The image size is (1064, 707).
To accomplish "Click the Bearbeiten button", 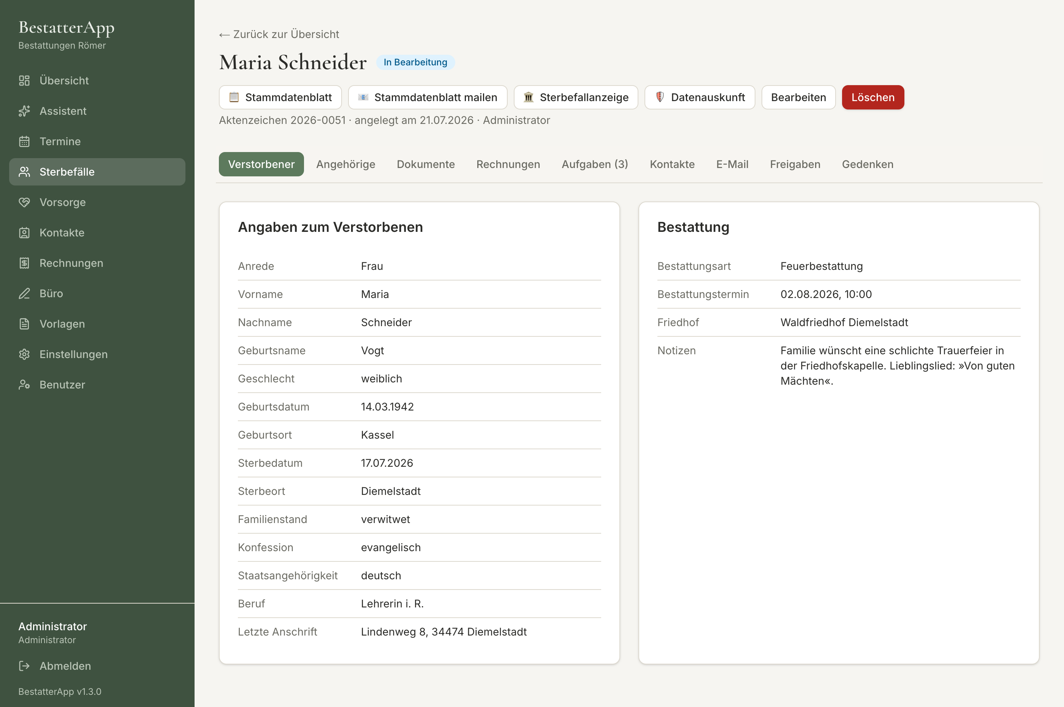I will click(x=798, y=97).
